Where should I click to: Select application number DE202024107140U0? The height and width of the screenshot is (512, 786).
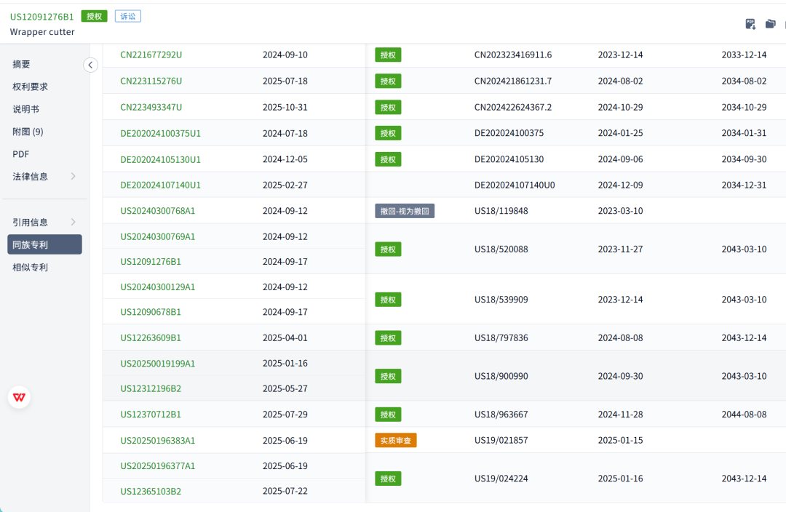tap(515, 185)
